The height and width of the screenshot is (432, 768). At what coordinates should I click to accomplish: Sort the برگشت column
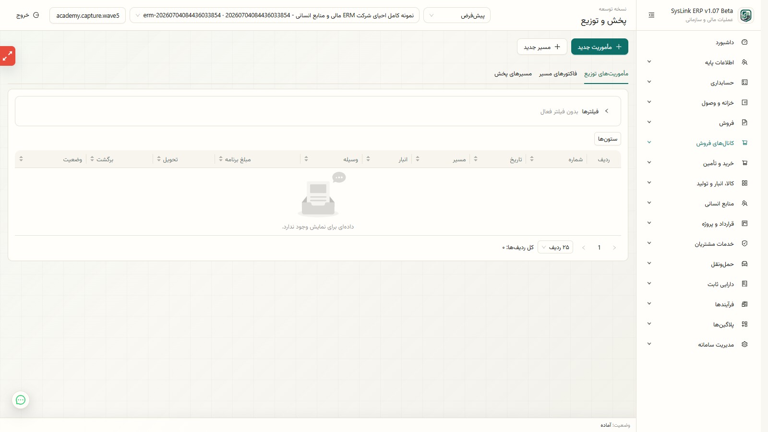pyautogui.click(x=92, y=159)
